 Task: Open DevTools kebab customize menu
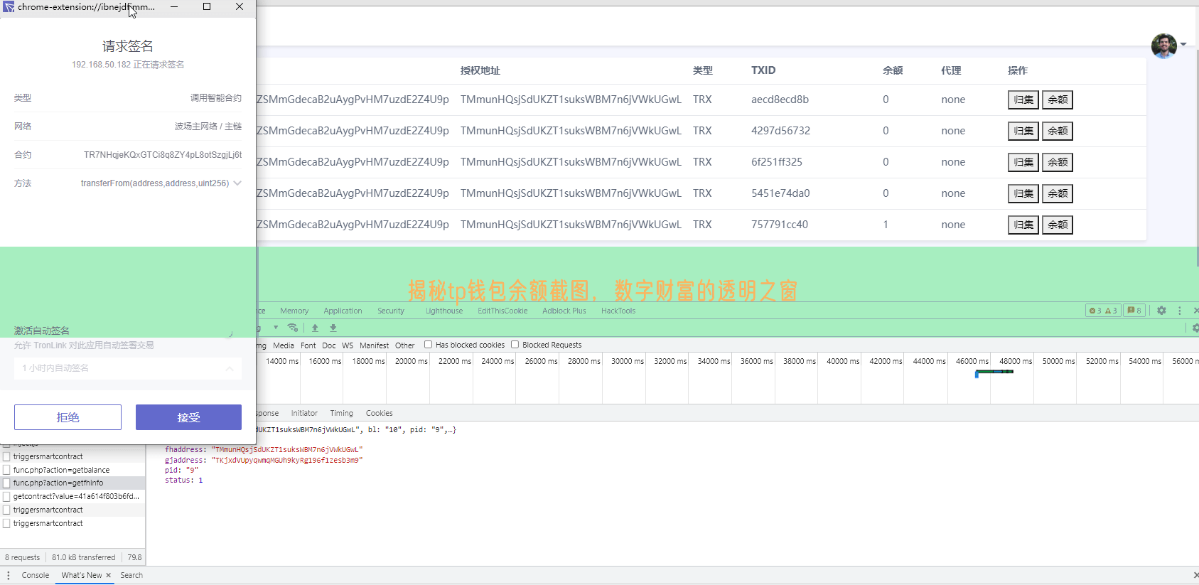1180,311
